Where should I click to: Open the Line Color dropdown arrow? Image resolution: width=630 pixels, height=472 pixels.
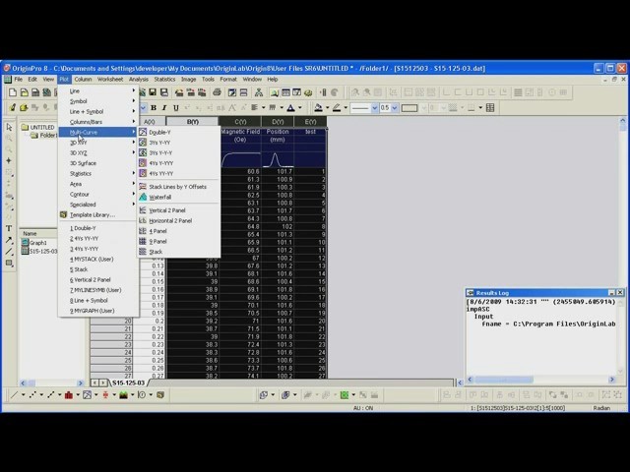tap(346, 107)
